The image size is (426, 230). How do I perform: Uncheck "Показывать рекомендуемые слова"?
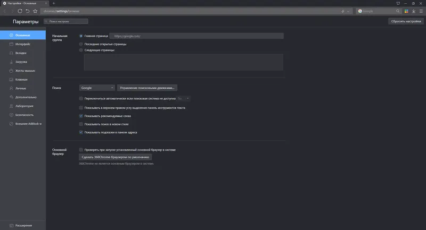click(81, 115)
